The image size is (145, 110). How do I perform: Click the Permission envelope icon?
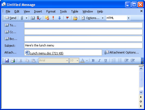pos(47,18)
